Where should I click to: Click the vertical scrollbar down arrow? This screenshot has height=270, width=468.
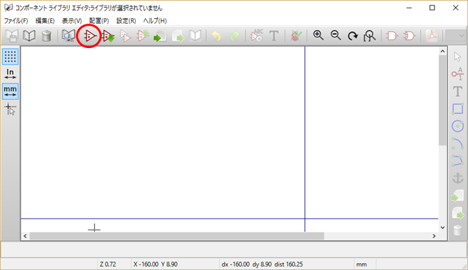coord(443,228)
